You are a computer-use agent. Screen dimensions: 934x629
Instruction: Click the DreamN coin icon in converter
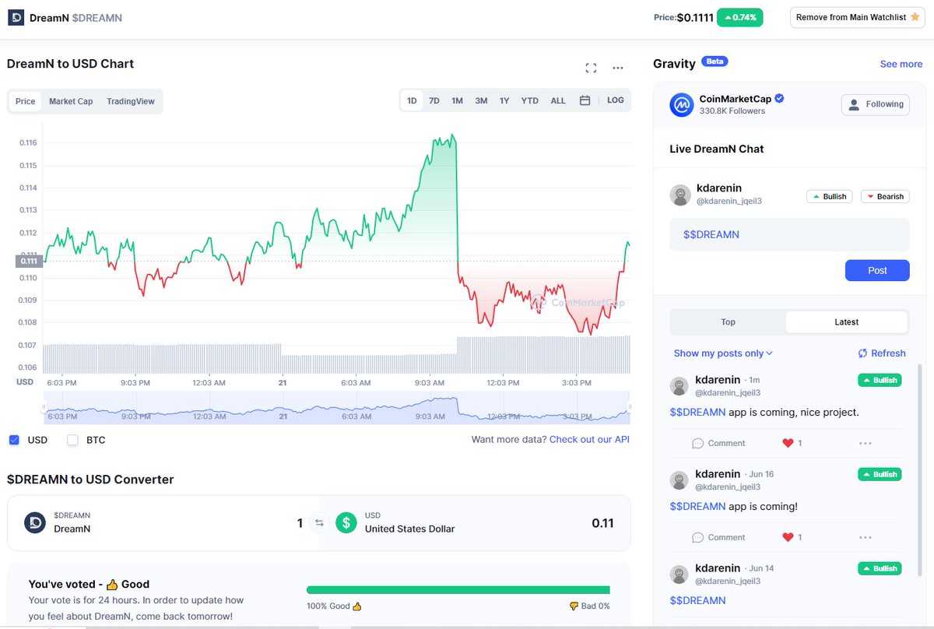click(35, 522)
